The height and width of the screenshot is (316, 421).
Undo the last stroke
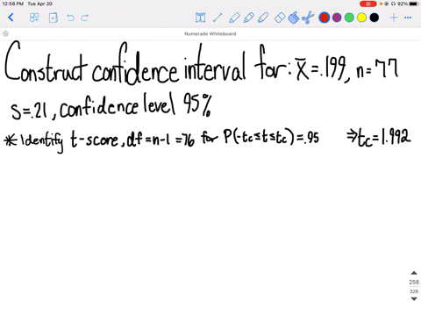70,18
